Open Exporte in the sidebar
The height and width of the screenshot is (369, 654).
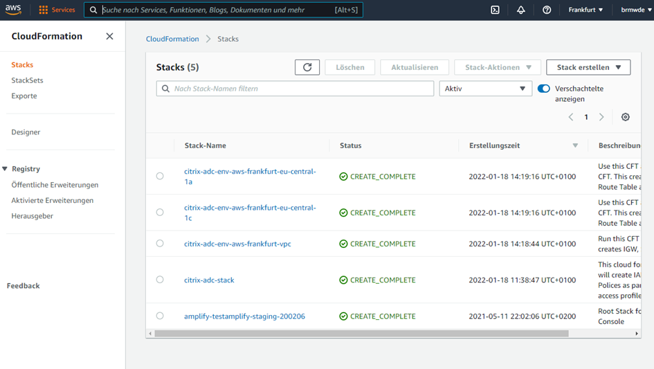coord(24,96)
